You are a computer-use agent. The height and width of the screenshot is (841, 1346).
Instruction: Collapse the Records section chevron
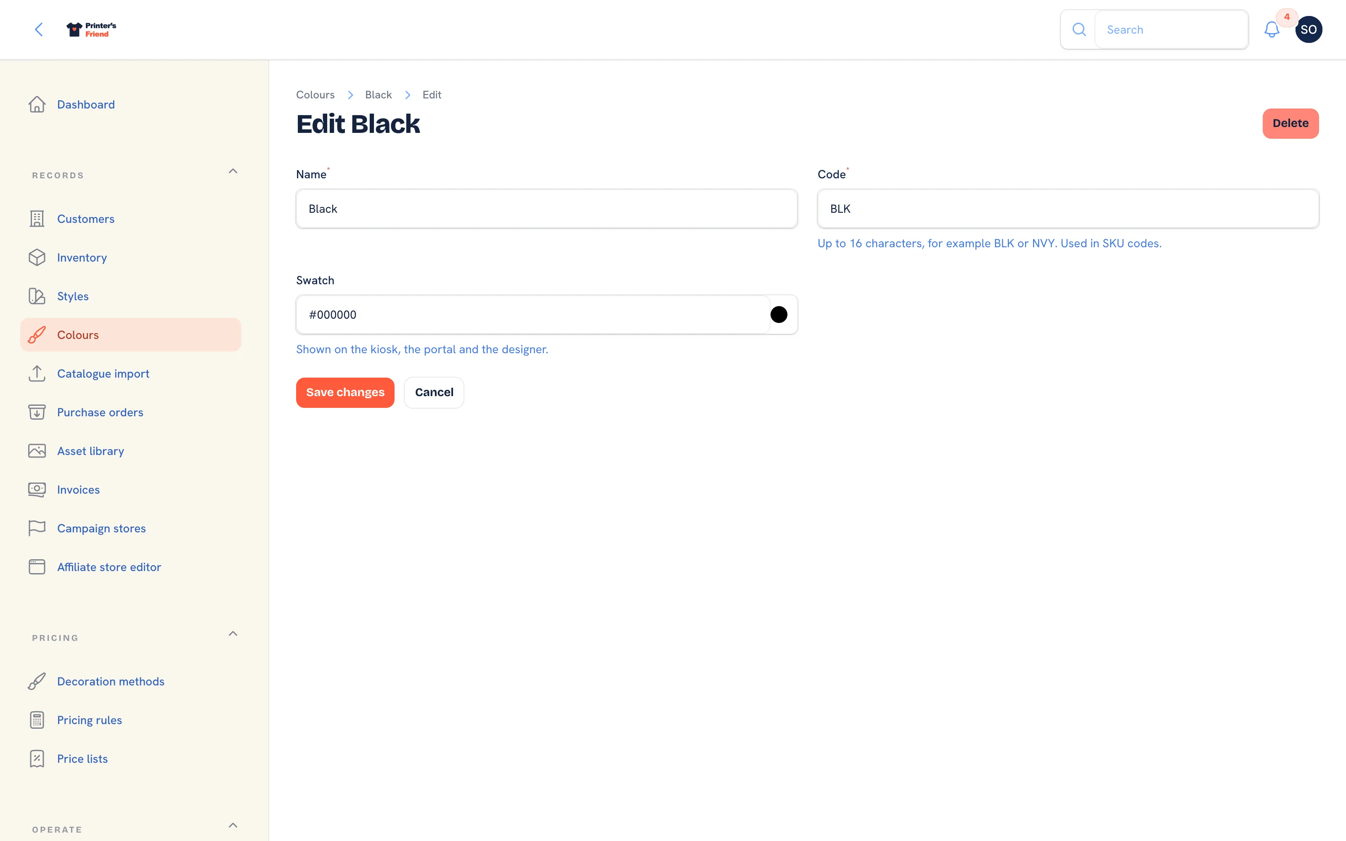tap(233, 171)
